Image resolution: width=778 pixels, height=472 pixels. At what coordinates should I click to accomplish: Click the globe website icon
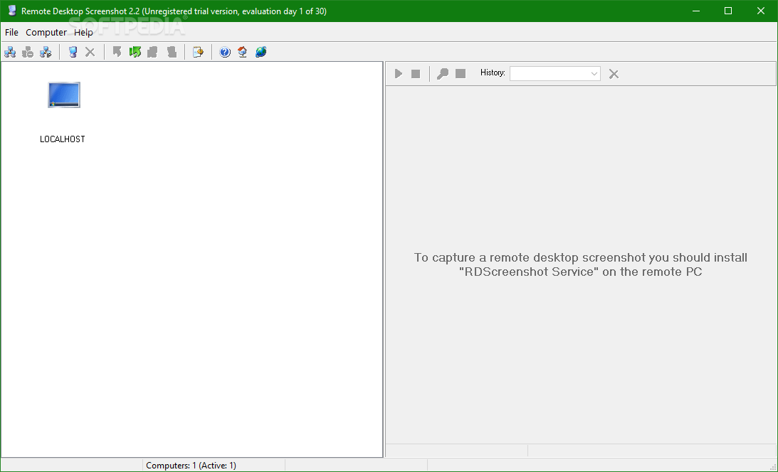[x=261, y=52]
